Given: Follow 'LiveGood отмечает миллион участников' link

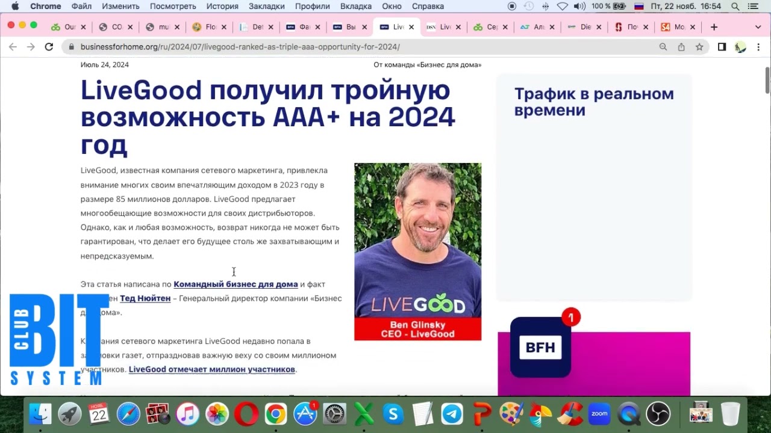Looking at the screenshot, I should [212, 369].
